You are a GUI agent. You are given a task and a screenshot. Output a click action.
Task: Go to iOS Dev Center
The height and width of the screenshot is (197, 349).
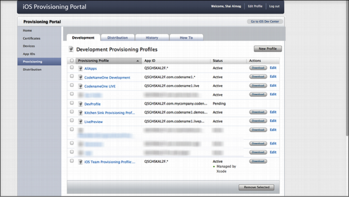click(265, 21)
